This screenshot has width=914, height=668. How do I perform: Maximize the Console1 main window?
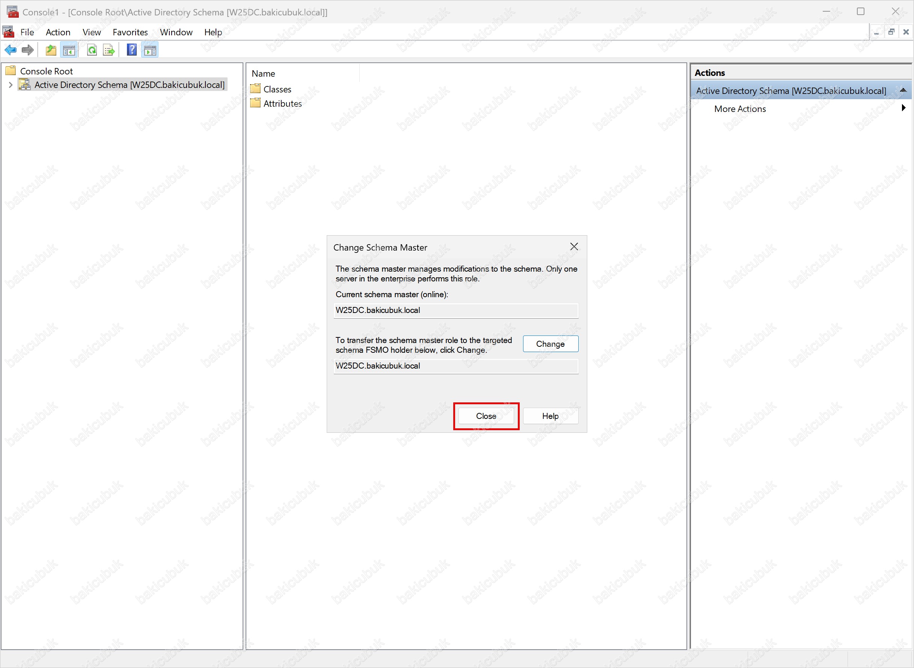coord(861,11)
